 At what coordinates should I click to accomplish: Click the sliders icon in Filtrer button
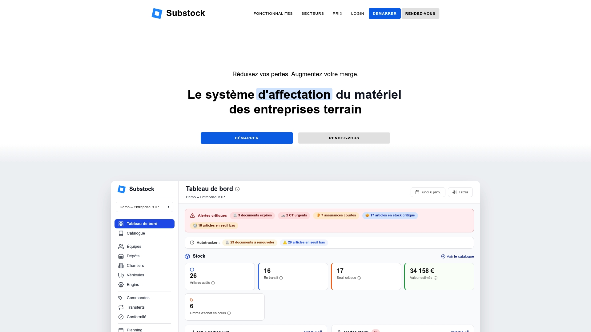(x=455, y=192)
